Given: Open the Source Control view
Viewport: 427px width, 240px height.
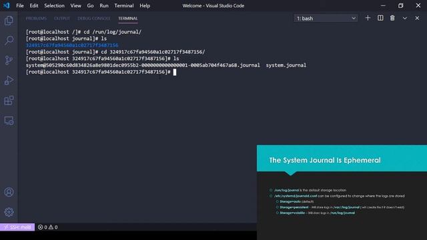Looking at the screenshot, I should [9, 61].
